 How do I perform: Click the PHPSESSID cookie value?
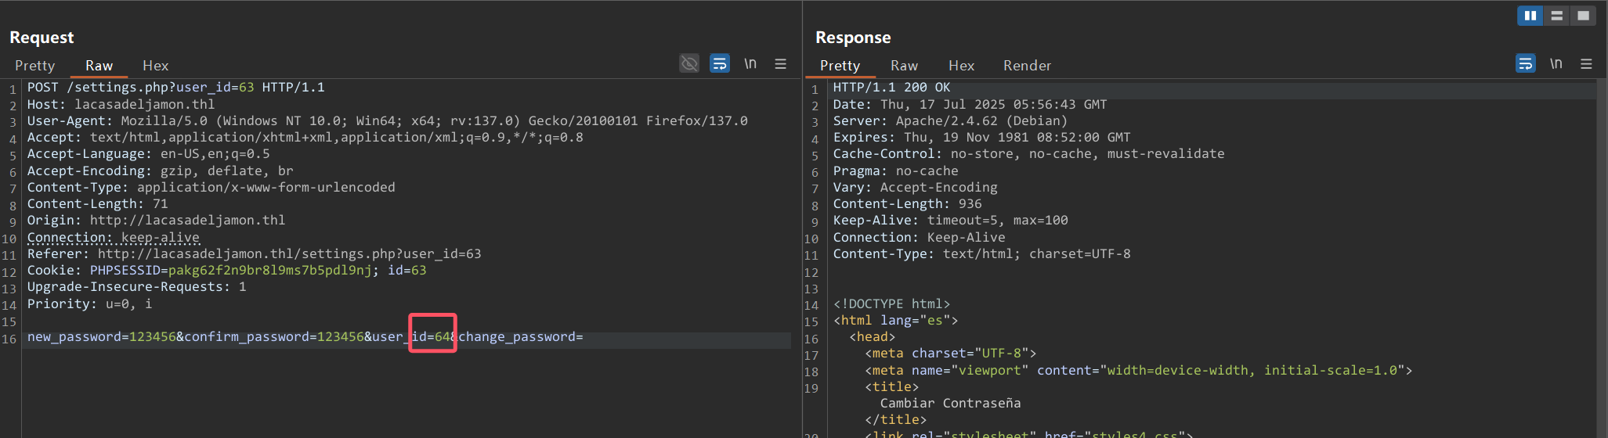pyautogui.click(x=269, y=271)
